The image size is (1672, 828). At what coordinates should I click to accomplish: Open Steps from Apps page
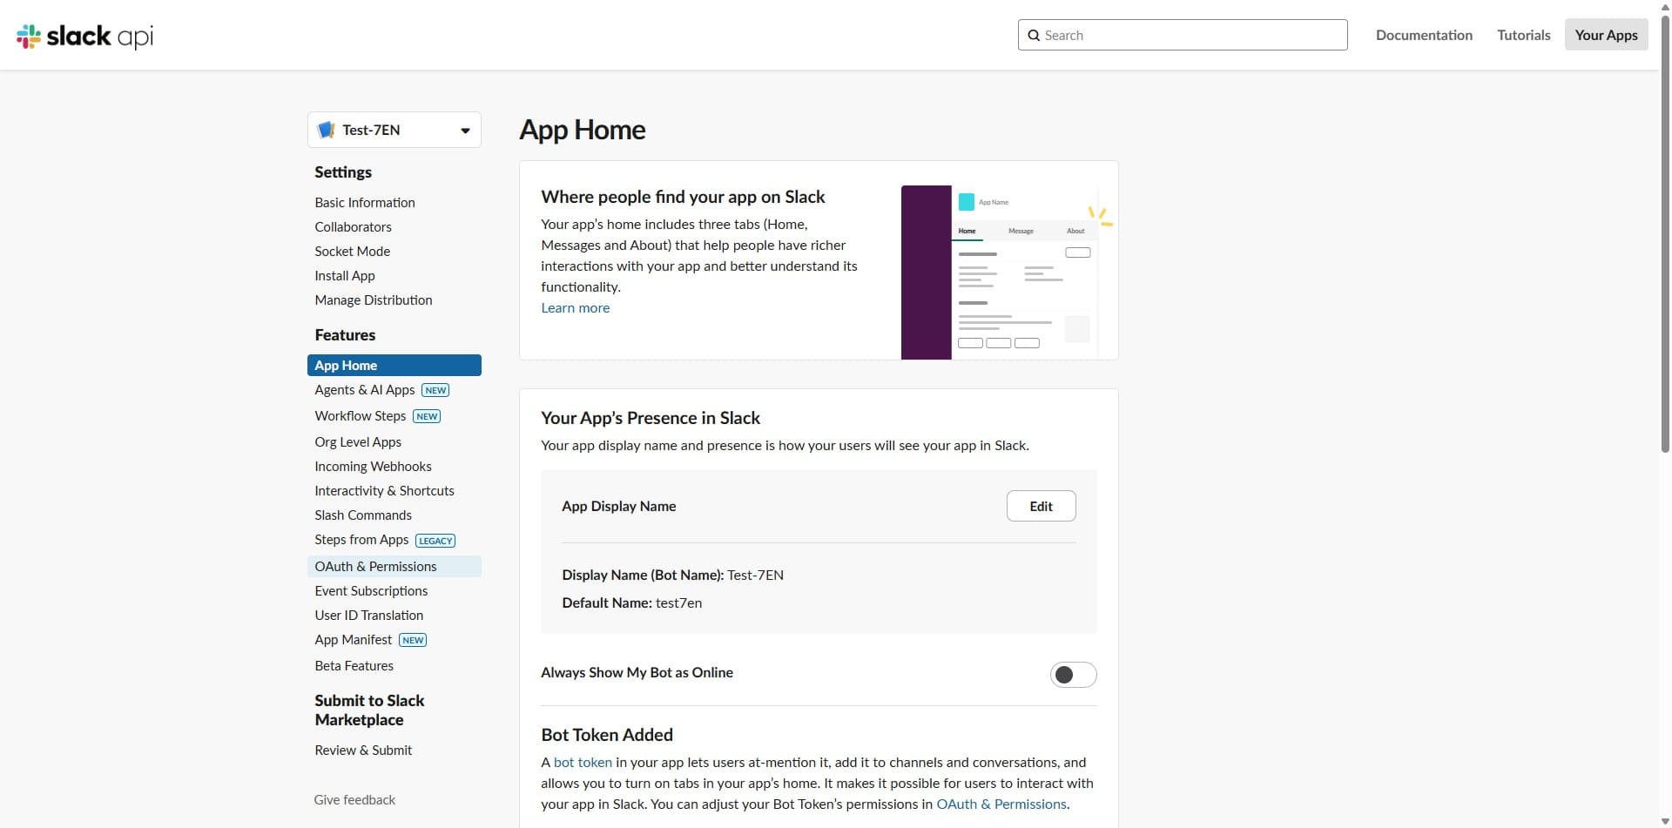pos(361,540)
